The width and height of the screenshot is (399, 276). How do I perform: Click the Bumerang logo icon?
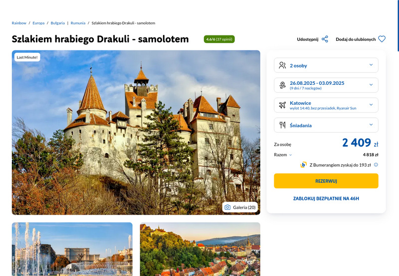click(303, 165)
